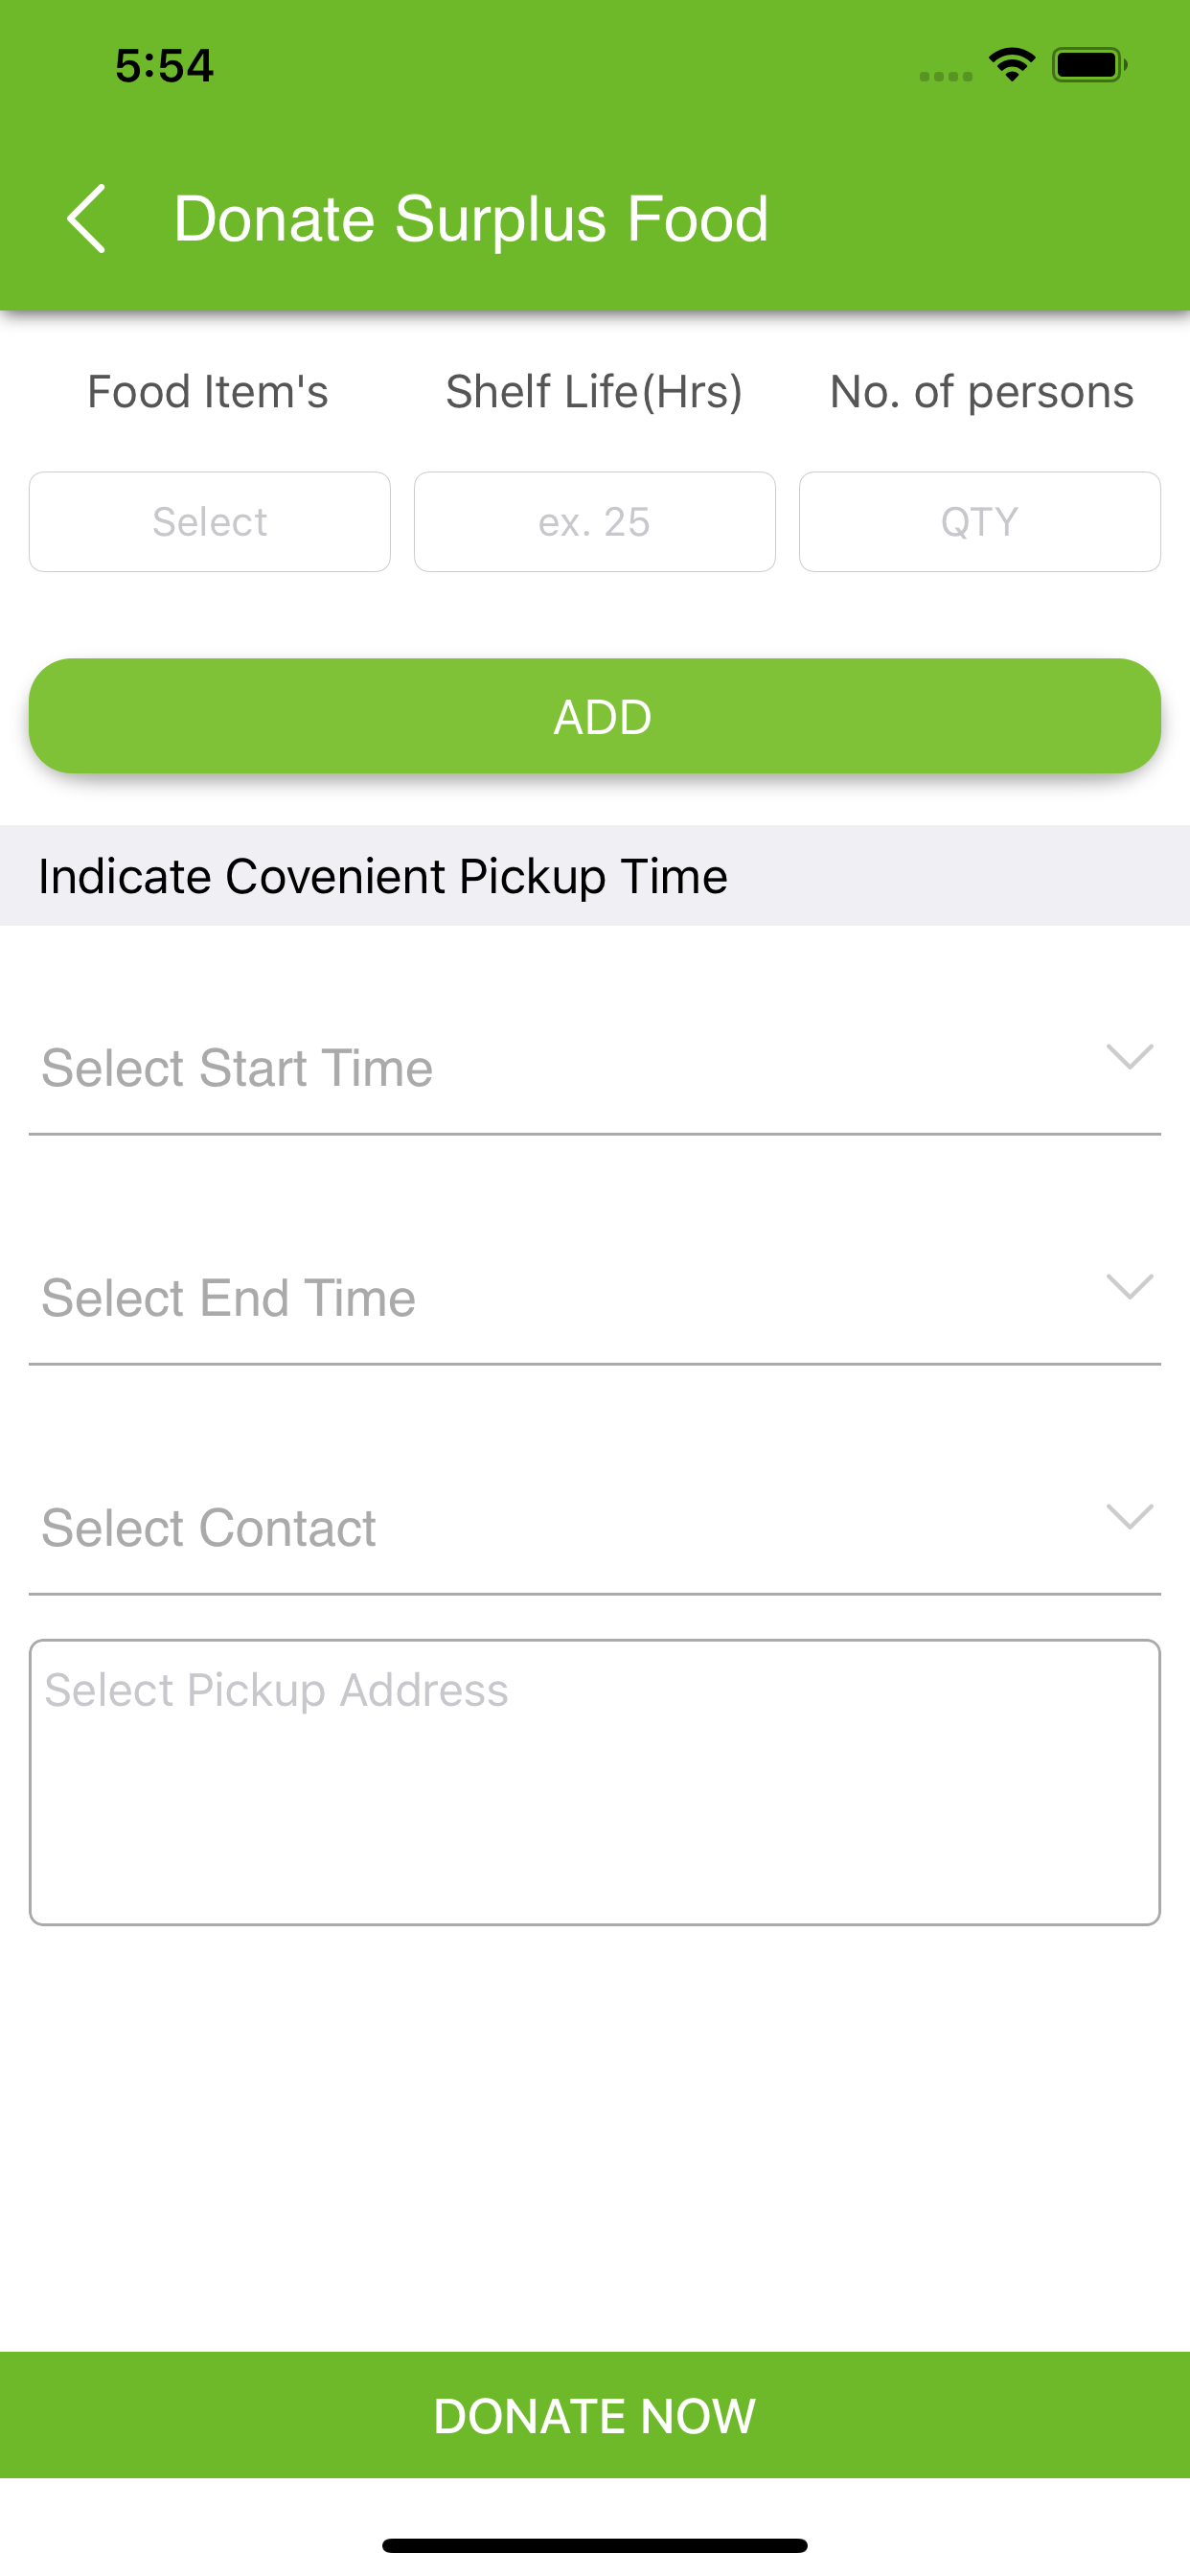Click the ADD button
This screenshot has width=1190, height=2576.
[595, 716]
